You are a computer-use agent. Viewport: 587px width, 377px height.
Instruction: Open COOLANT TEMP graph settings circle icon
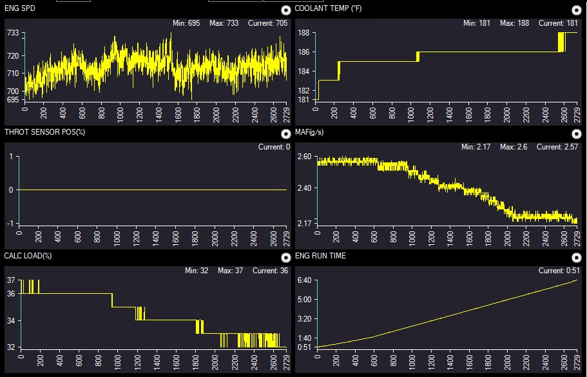[x=577, y=10]
